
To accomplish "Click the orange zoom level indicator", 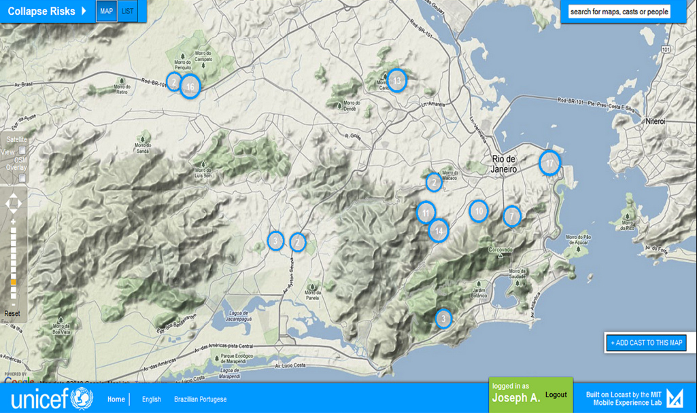I will click(x=13, y=282).
